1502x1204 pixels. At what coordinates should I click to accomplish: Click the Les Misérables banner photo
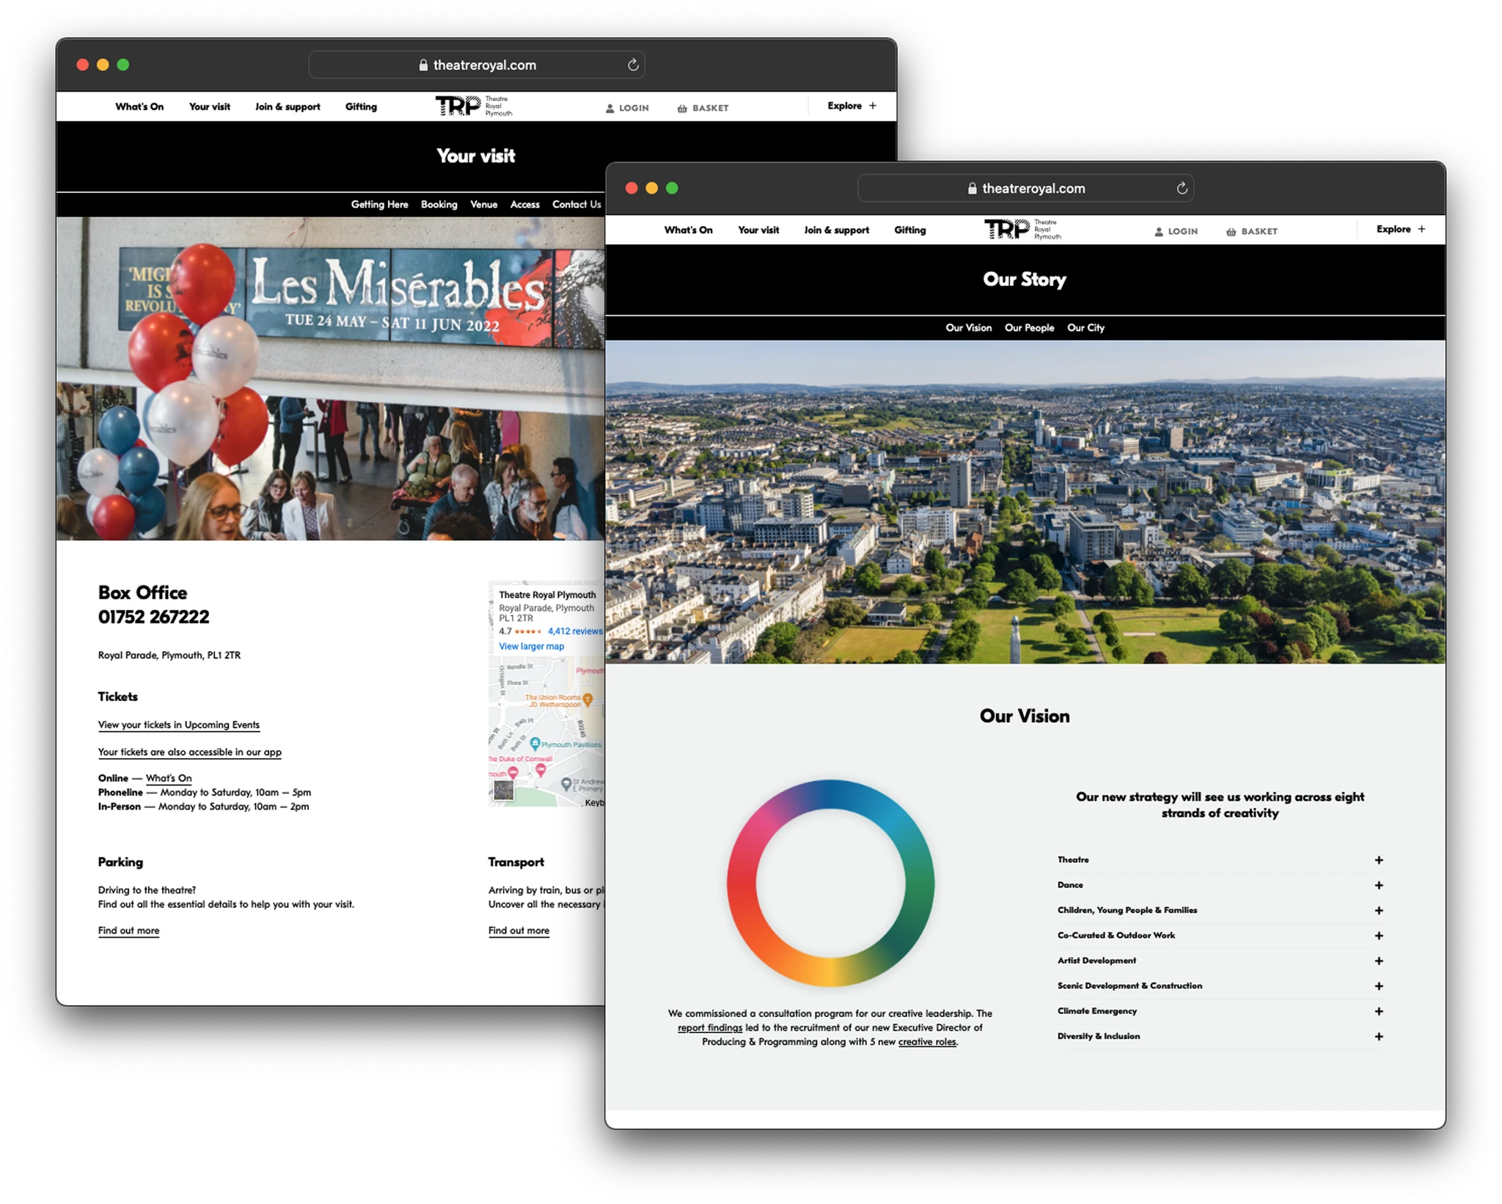click(x=330, y=378)
